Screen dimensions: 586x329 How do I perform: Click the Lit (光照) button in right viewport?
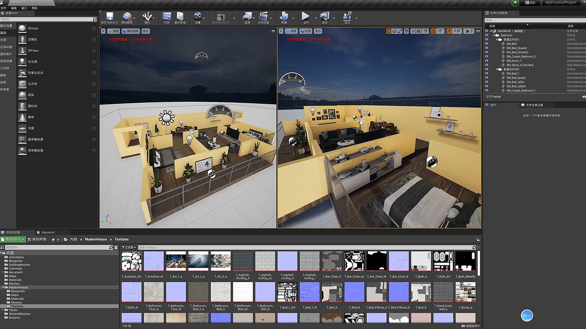pos(306,31)
